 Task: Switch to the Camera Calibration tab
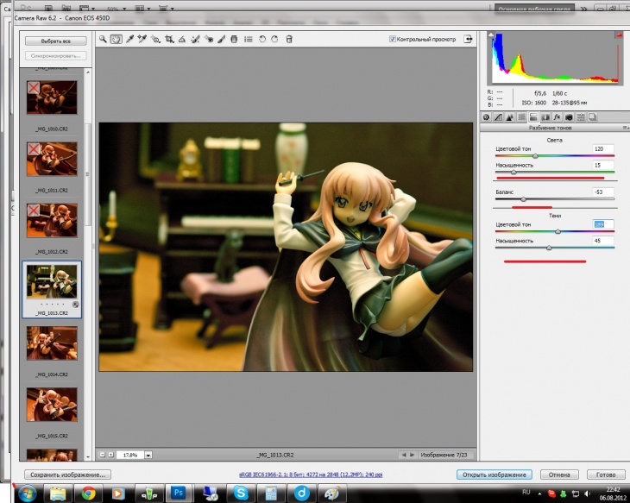coord(569,117)
